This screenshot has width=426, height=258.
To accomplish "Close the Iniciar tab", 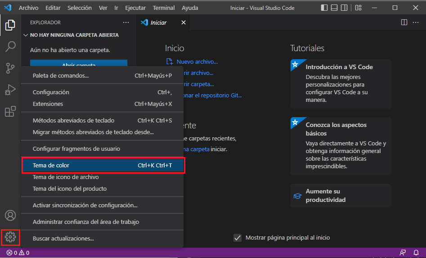I will [184, 22].
